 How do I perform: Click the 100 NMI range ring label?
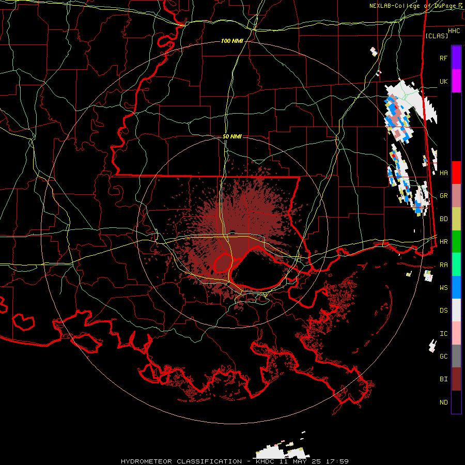pos(232,41)
